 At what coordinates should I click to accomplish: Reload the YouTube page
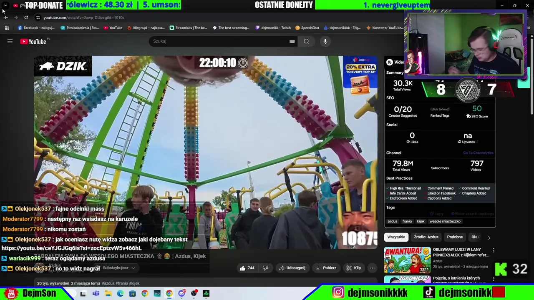[26, 17]
